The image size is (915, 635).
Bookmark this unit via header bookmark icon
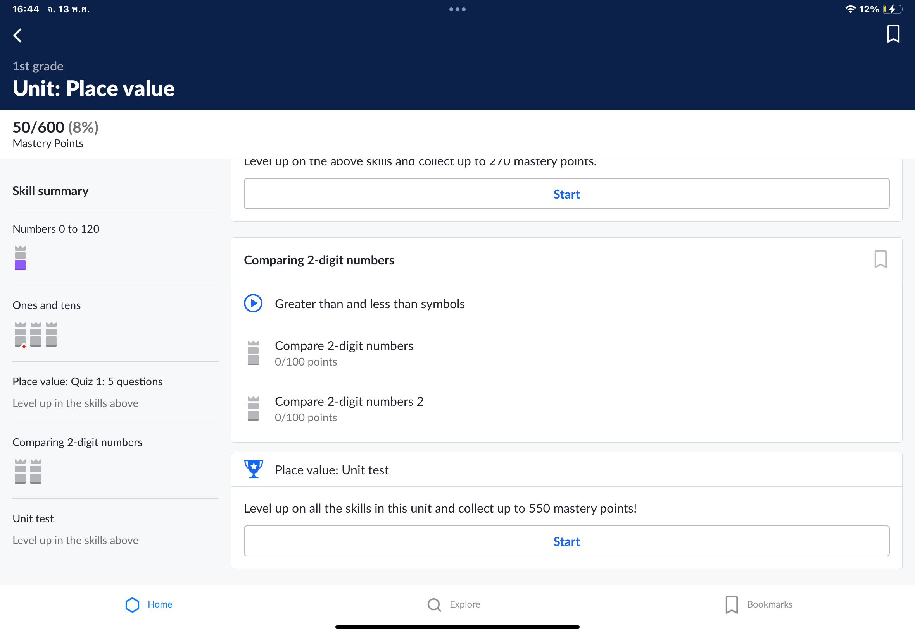click(893, 34)
